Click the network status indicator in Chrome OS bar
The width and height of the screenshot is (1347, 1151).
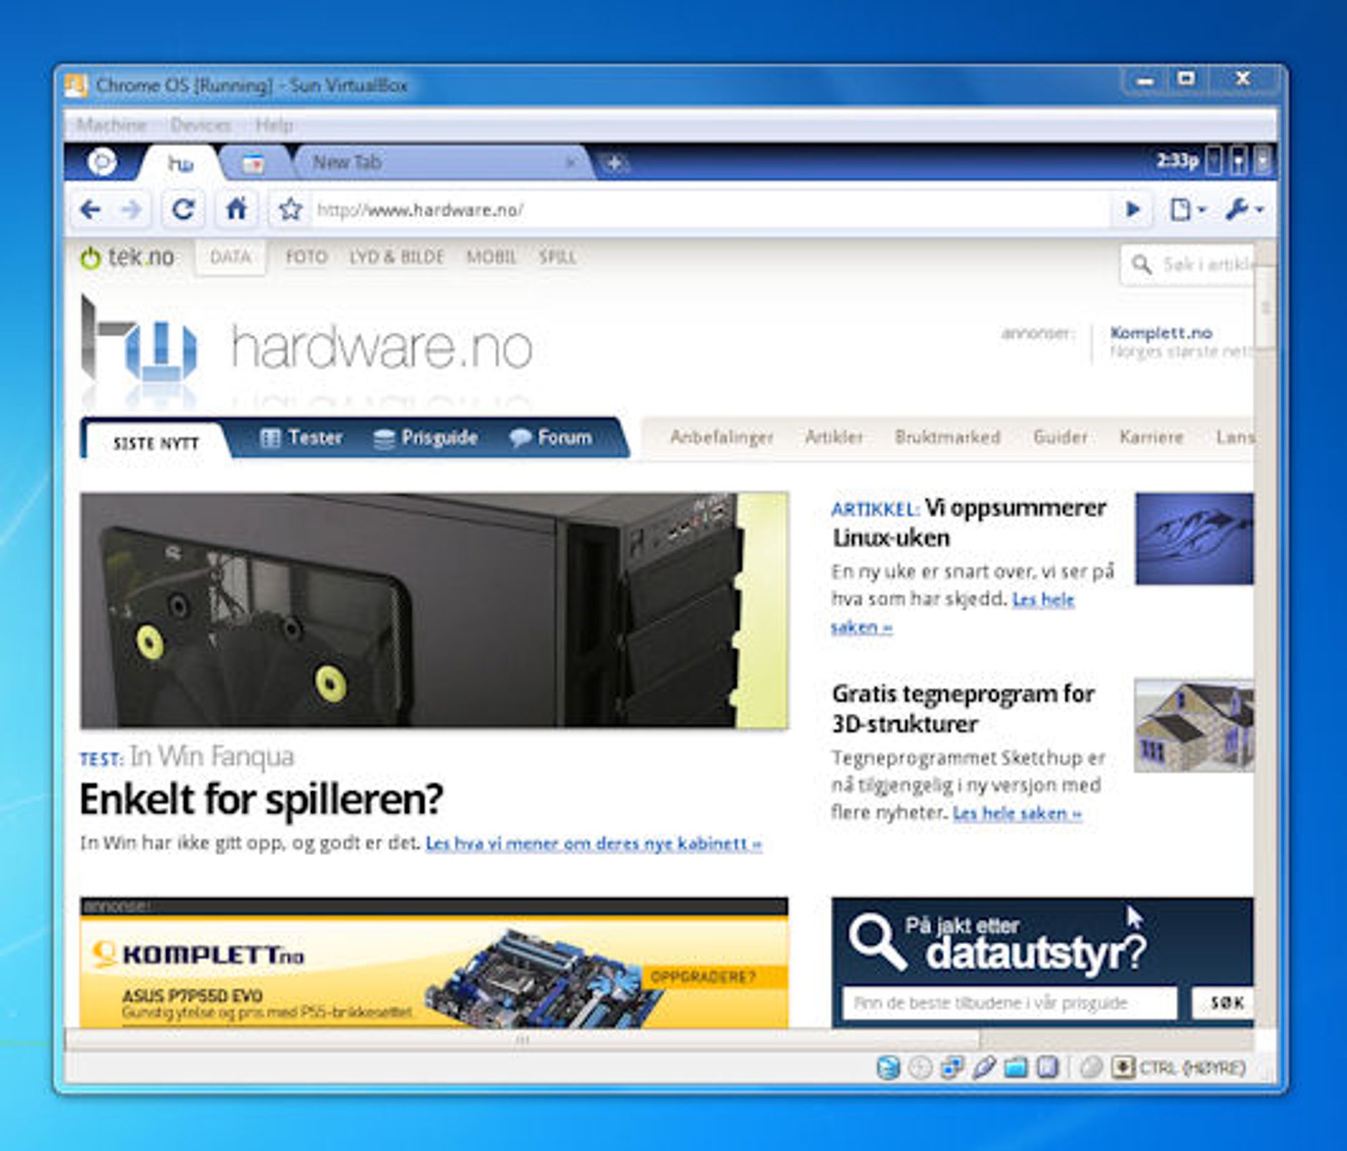click(x=1239, y=162)
